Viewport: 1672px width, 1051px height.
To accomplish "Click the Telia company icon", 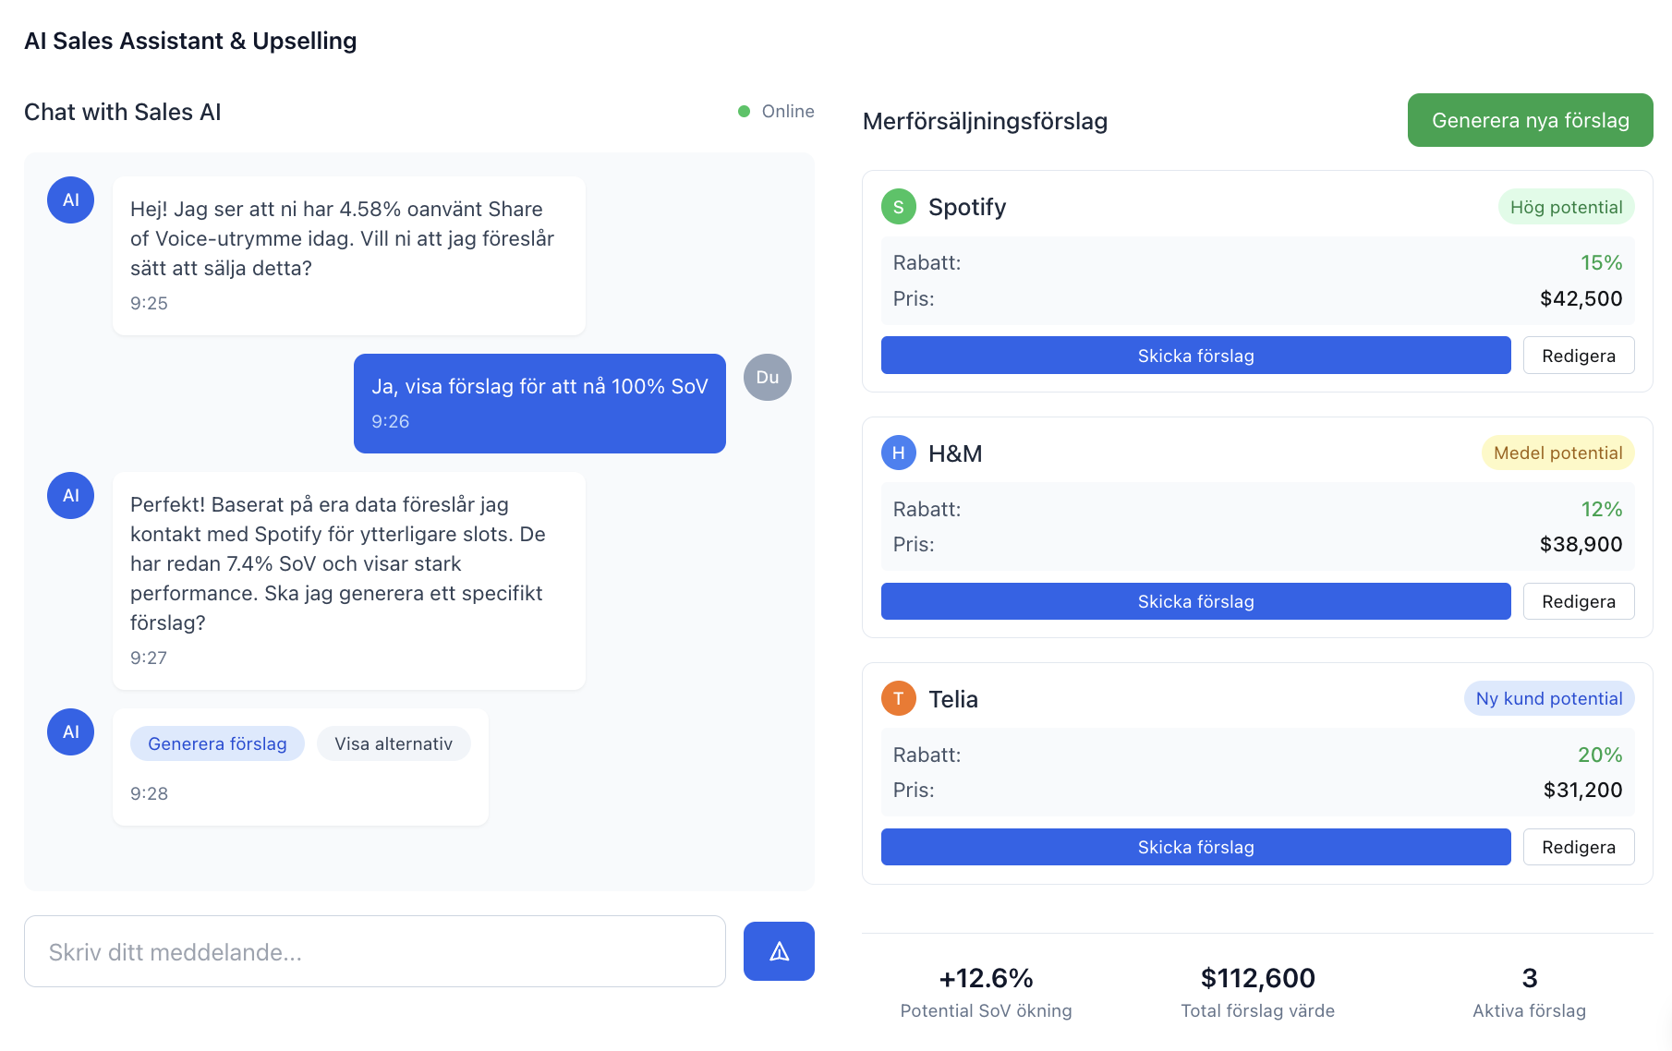I will coord(898,699).
